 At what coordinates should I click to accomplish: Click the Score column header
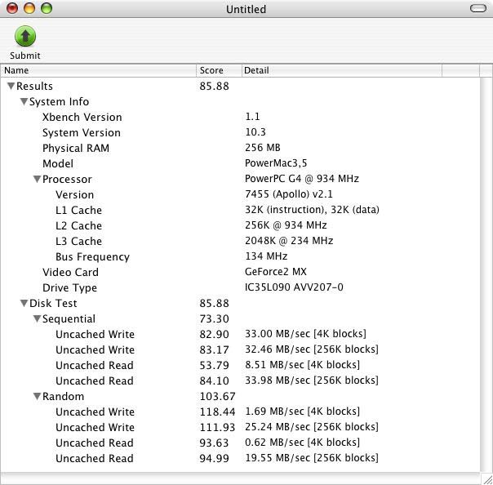[x=219, y=70]
